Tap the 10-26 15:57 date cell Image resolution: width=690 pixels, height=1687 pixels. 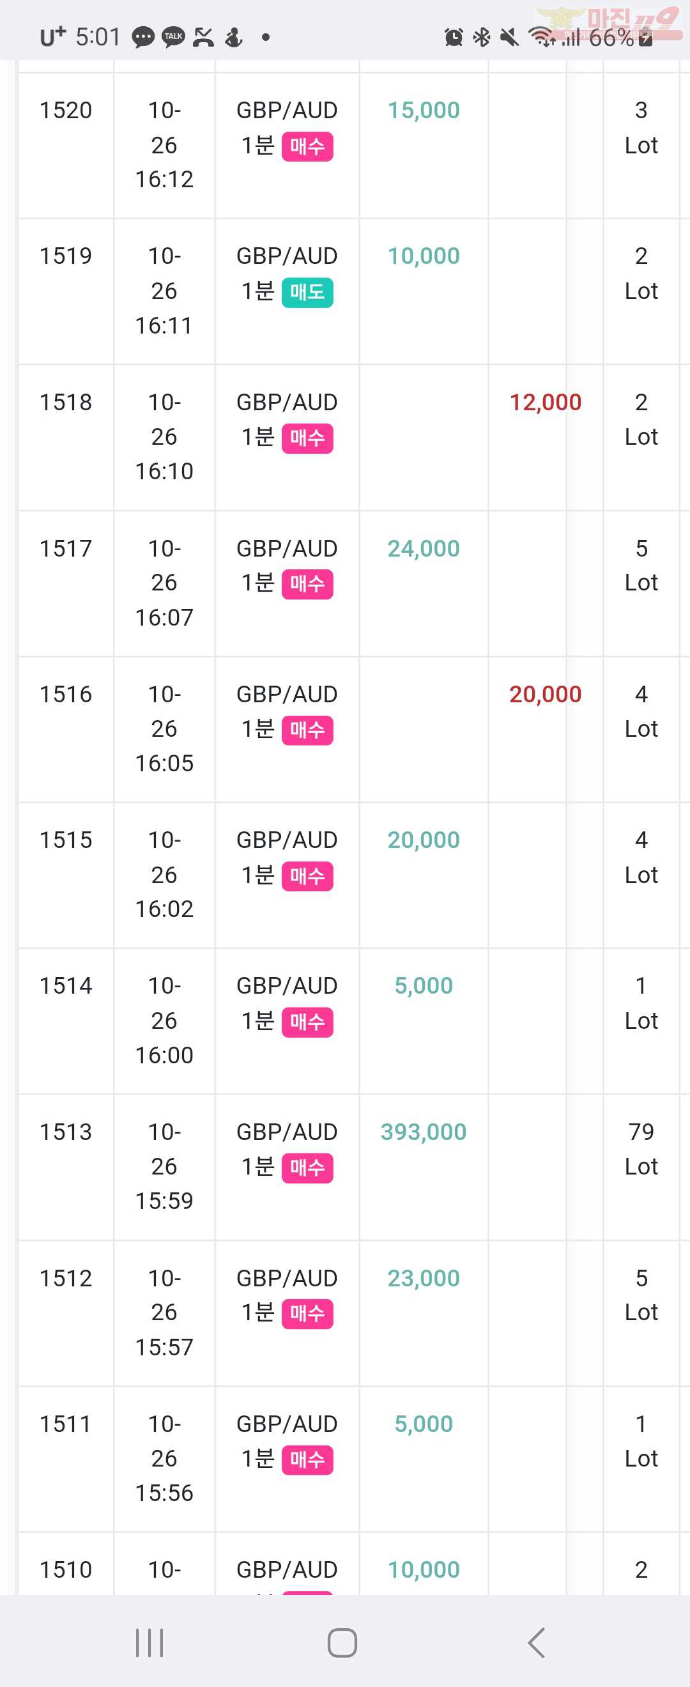[x=164, y=1313]
